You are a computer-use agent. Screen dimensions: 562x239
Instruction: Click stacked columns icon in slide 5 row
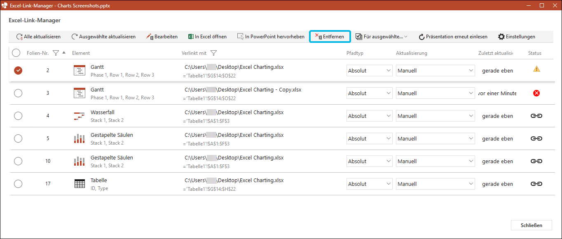click(79, 138)
